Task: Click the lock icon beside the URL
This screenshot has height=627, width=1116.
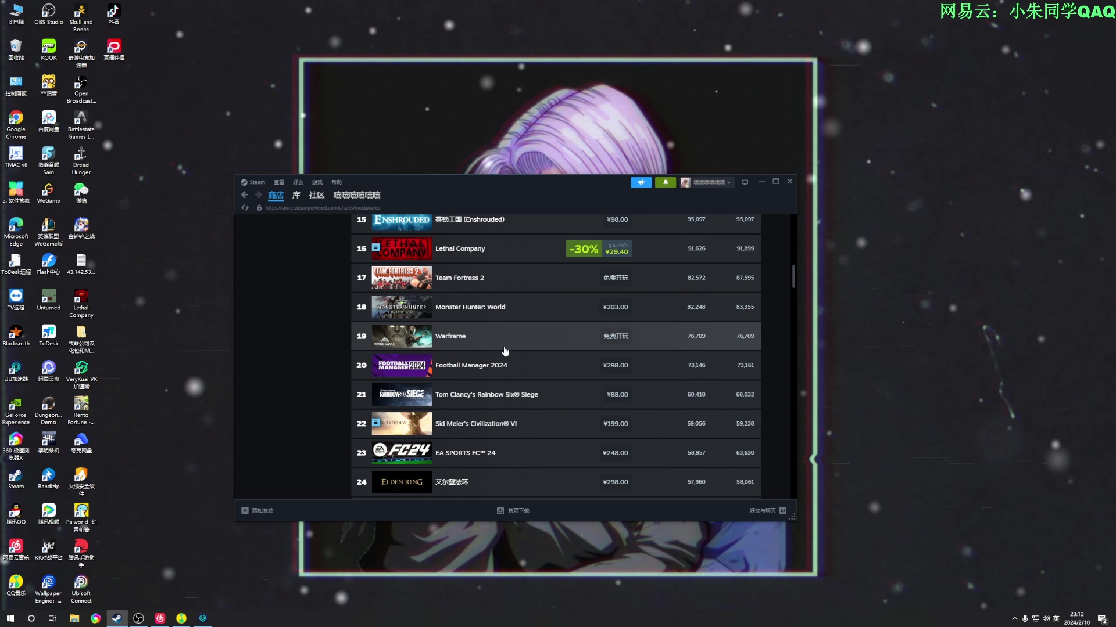Action: [x=259, y=208]
